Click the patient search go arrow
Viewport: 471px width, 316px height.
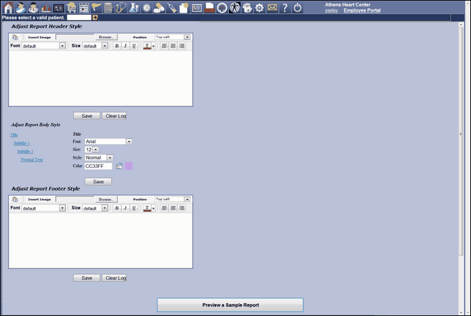click(x=95, y=17)
